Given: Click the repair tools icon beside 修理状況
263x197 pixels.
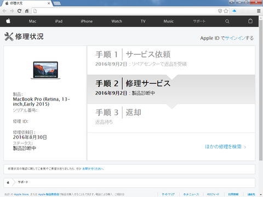Looking at the screenshot, I should (x=9, y=37).
